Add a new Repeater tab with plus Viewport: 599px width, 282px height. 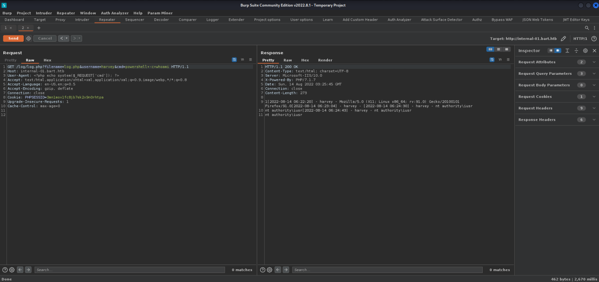pyautogui.click(x=38, y=28)
